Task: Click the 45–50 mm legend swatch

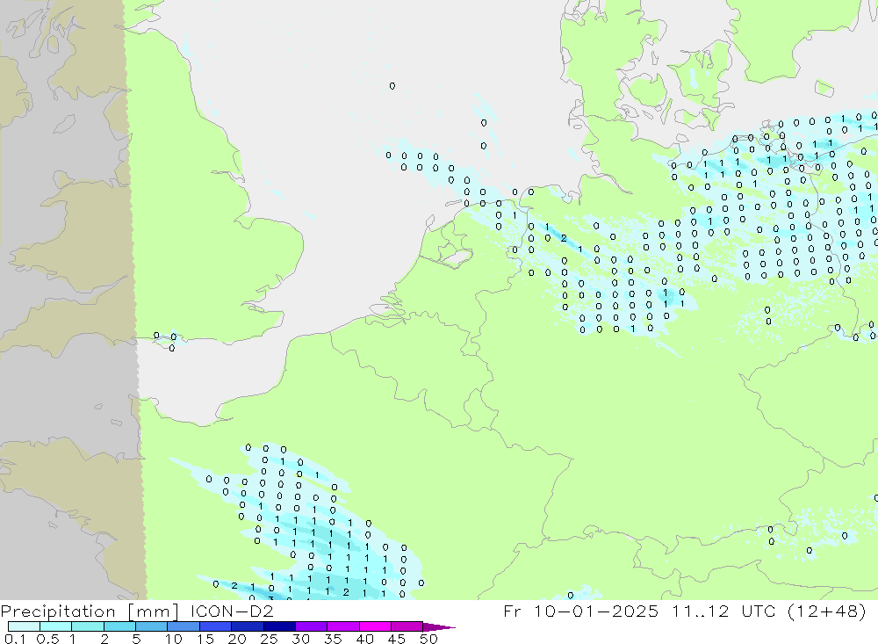Action: click(407, 626)
